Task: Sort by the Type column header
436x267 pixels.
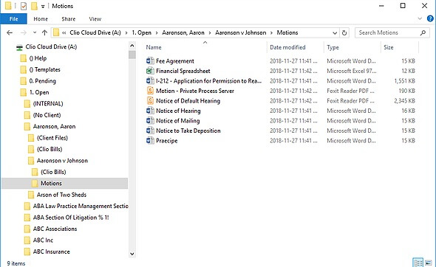Action: coord(352,47)
